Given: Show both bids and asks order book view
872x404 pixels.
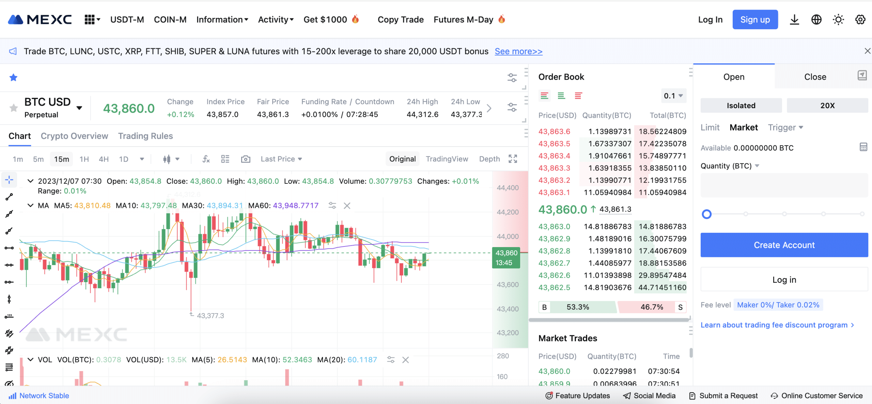Looking at the screenshot, I should click(x=544, y=96).
